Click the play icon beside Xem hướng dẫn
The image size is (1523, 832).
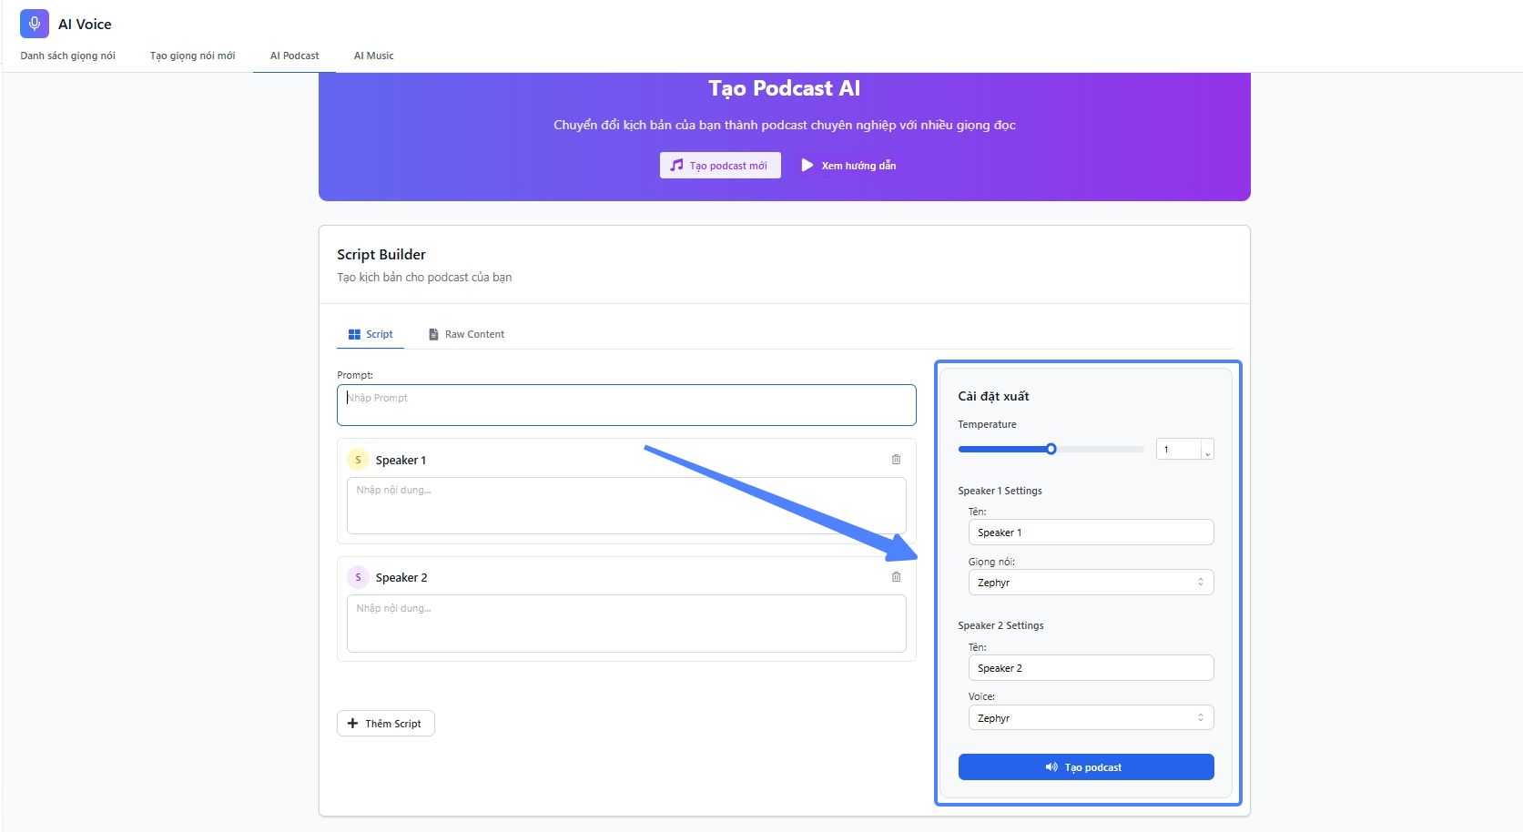[x=807, y=166]
